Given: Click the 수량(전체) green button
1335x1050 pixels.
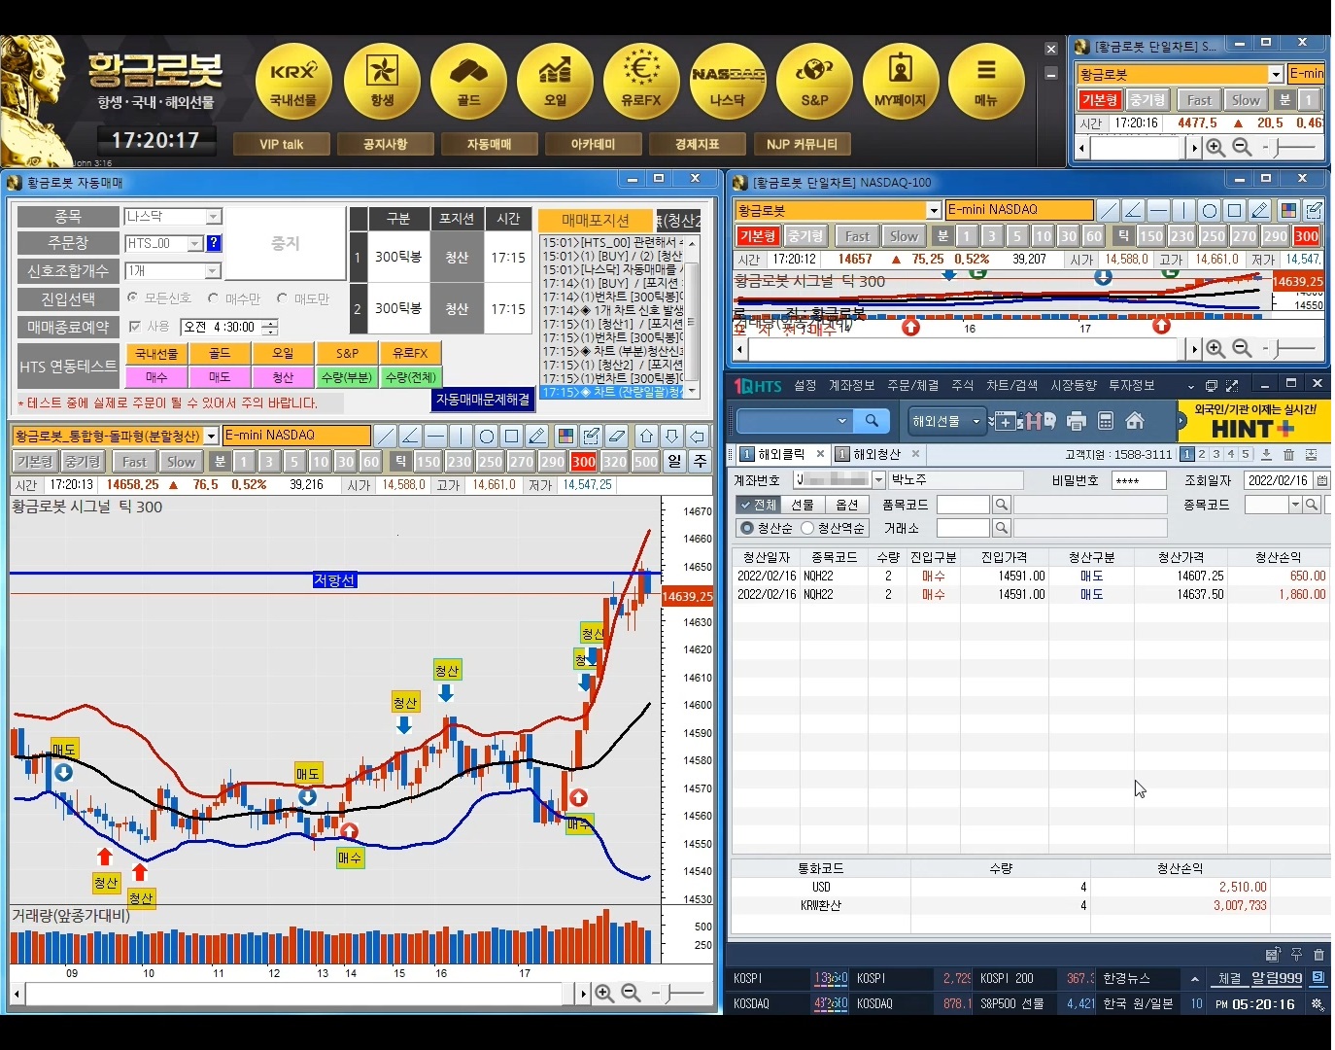Looking at the screenshot, I should tap(411, 377).
